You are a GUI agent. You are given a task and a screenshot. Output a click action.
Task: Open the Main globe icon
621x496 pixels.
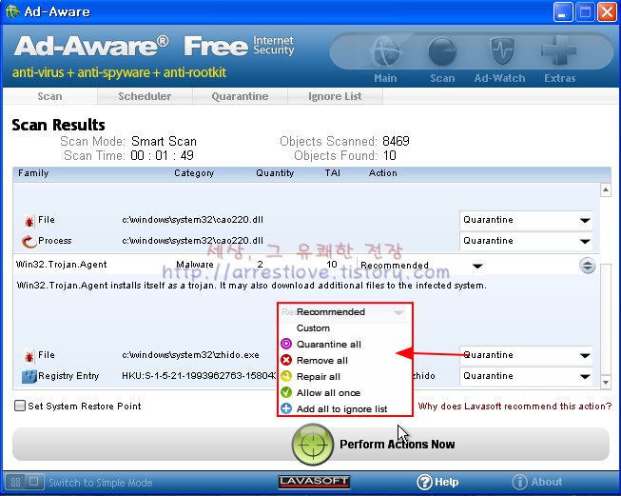[386, 52]
